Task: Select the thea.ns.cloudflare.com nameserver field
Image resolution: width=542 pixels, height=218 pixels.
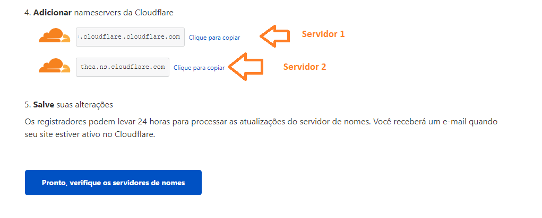Action: (123, 67)
